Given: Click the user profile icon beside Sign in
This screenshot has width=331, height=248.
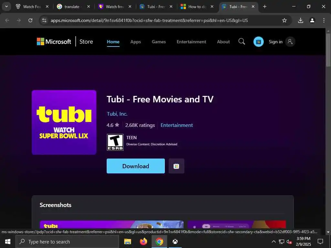Looking at the screenshot, I should (290, 42).
